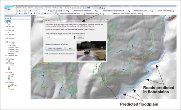
Task: Click the purple vw2 layer symbol swatch
Action: click(9, 25)
